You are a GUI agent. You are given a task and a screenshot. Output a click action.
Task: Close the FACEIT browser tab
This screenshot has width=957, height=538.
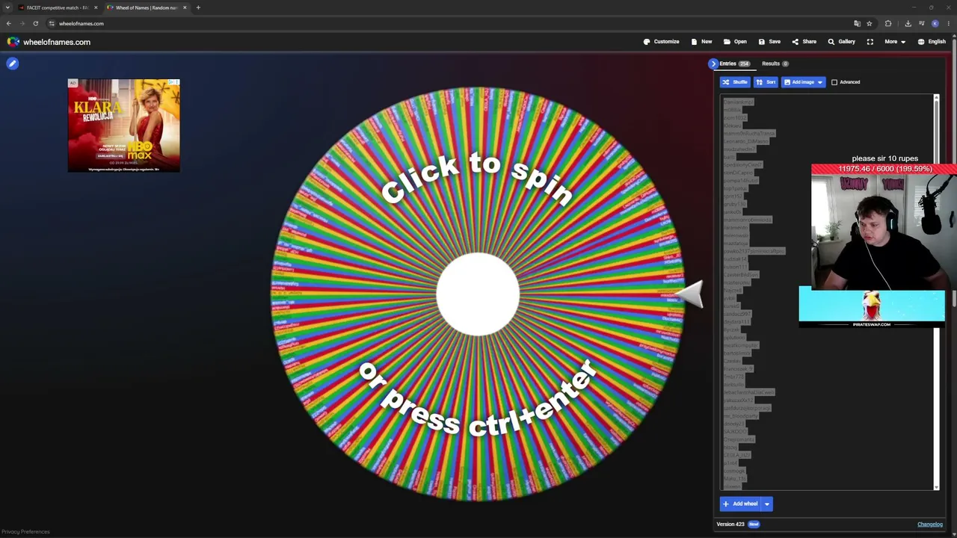click(x=96, y=7)
